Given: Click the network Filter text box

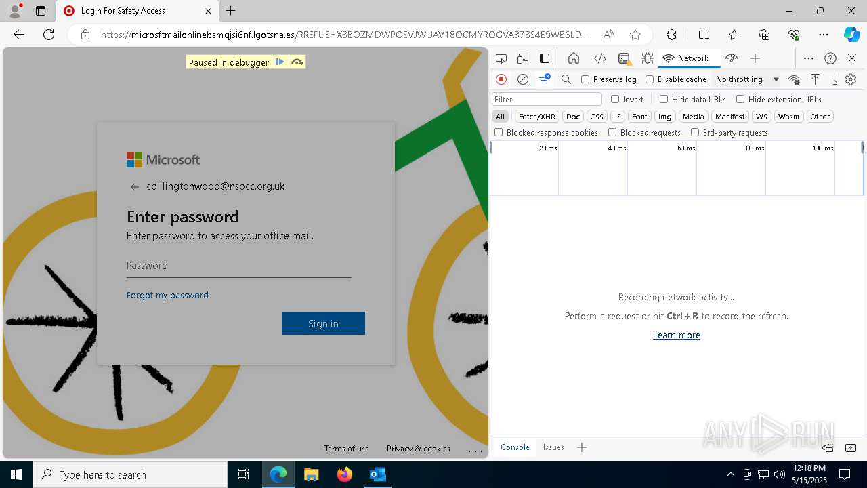Looking at the screenshot, I should (x=547, y=99).
